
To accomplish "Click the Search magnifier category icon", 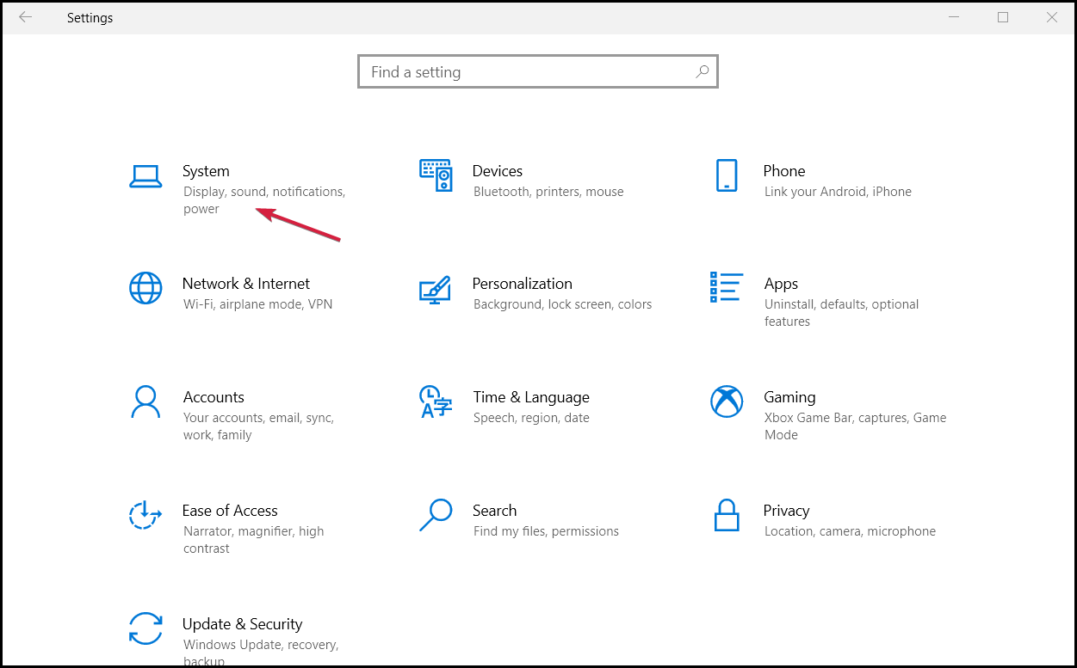I will click(436, 515).
